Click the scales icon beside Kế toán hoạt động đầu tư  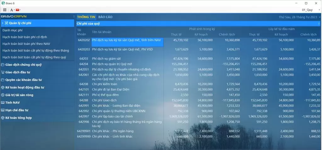(x=3, y=87)
